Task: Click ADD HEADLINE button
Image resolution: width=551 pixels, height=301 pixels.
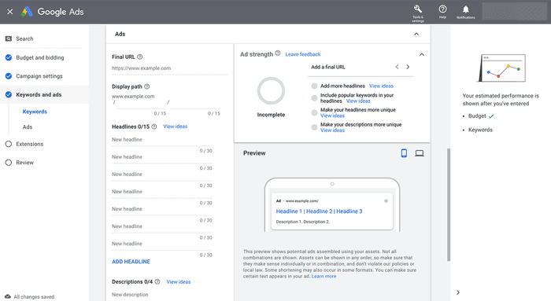Action: pos(131,262)
